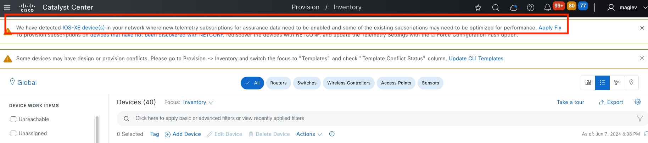Image resolution: width=648 pixels, height=143 pixels.
Task: Click the Provision breadcrumb
Action: tap(305, 7)
